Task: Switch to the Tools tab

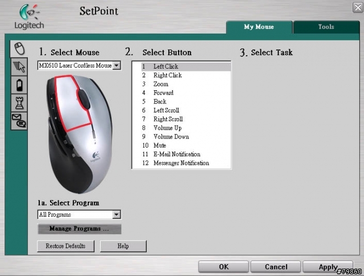Action: tap(326, 27)
